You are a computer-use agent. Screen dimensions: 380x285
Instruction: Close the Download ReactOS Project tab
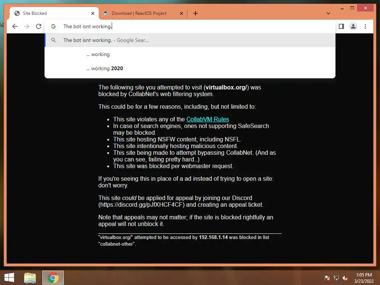(181, 13)
